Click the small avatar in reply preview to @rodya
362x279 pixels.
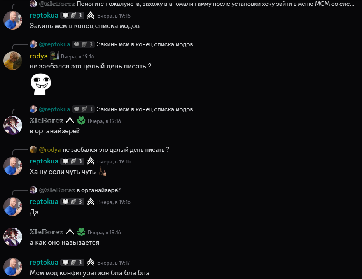coord(33,150)
